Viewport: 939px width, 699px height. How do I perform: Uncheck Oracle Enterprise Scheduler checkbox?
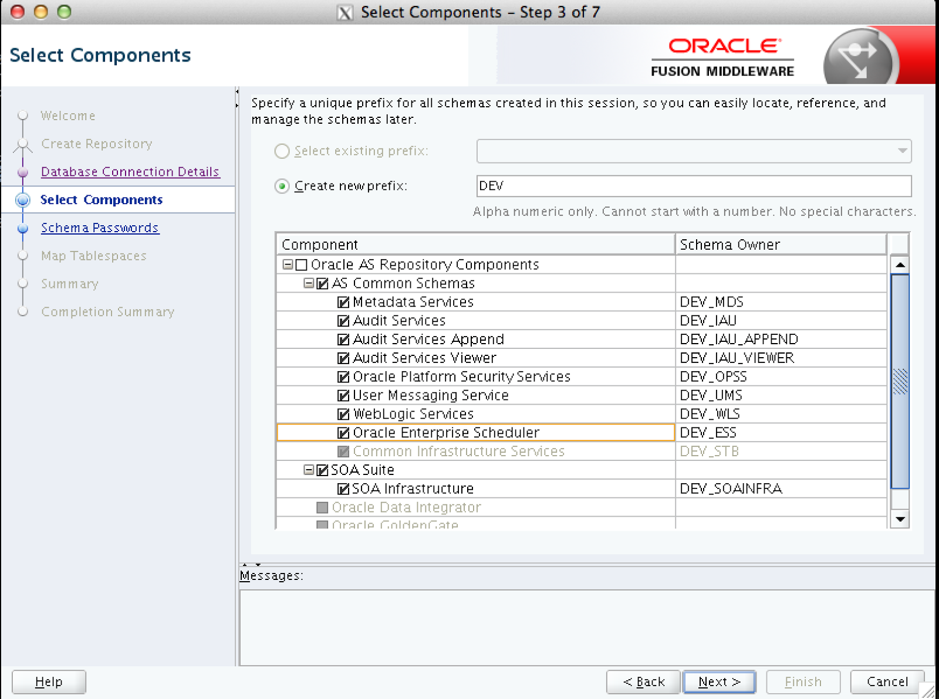tap(343, 433)
